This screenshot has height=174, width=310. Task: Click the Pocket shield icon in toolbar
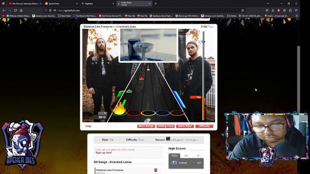click(x=267, y=10)
